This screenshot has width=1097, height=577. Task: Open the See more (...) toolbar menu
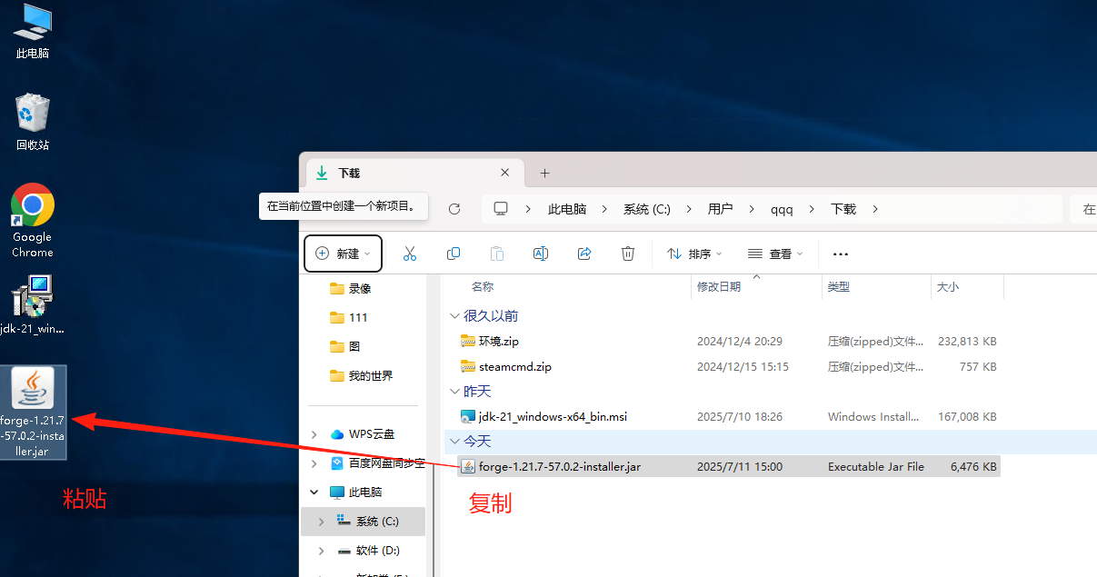pyautogui.click(x=841, y=254)
